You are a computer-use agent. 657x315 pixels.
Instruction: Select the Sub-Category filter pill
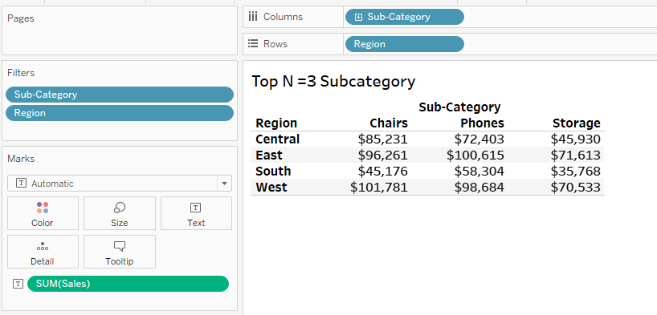pos(120,95)
